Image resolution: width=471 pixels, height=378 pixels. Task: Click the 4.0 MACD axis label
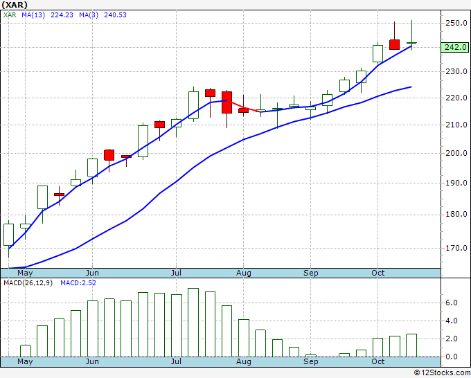451,321
